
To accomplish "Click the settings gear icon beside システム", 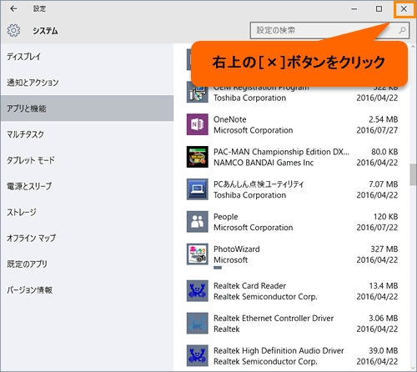I will click(13, 31).
